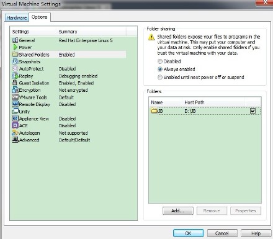Click the Shared Folders folder icon
The image size is (273, 239).
[15, 55]
